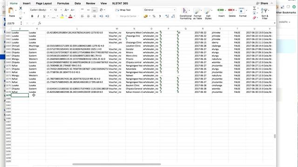Set bottom vertical alignment
This screenshot has height=167, width=298.
click(x=94, y=10)
